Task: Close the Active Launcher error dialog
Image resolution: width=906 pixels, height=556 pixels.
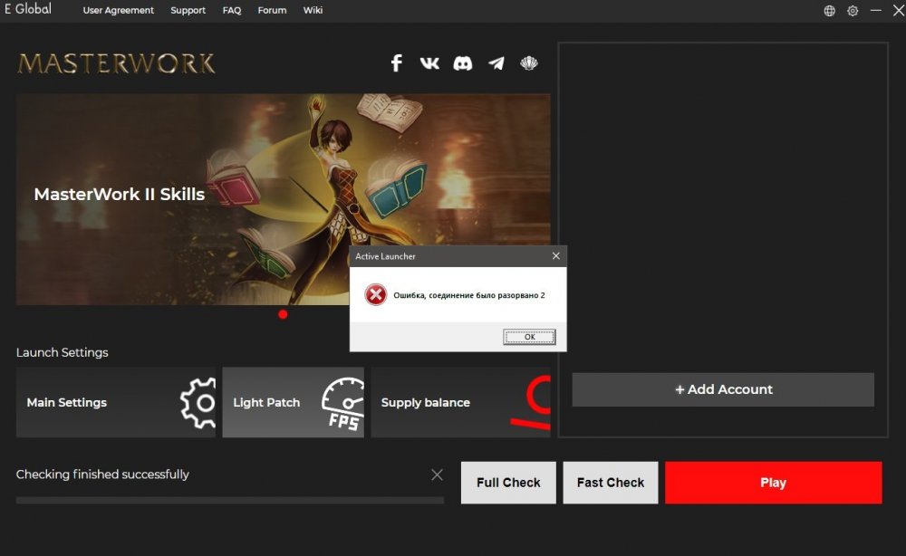Action: click(556, 256)
